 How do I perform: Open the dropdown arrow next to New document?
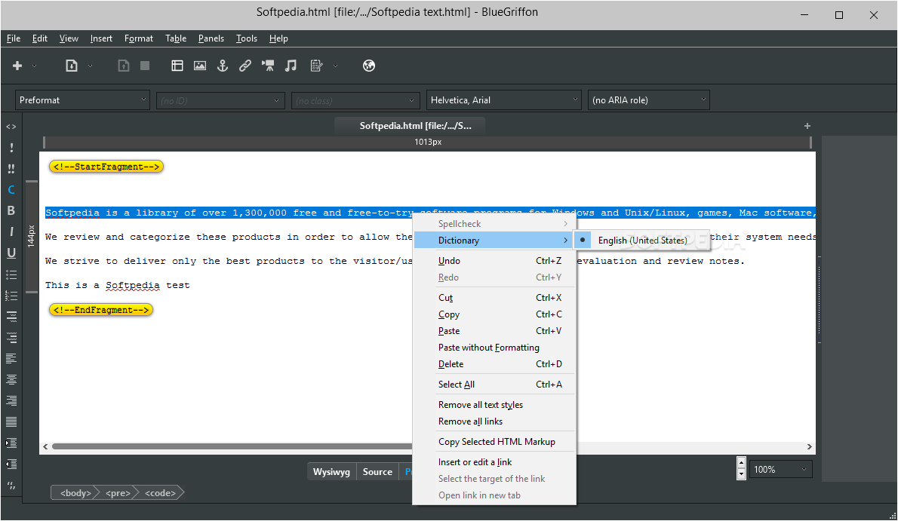tap(35, 66)
